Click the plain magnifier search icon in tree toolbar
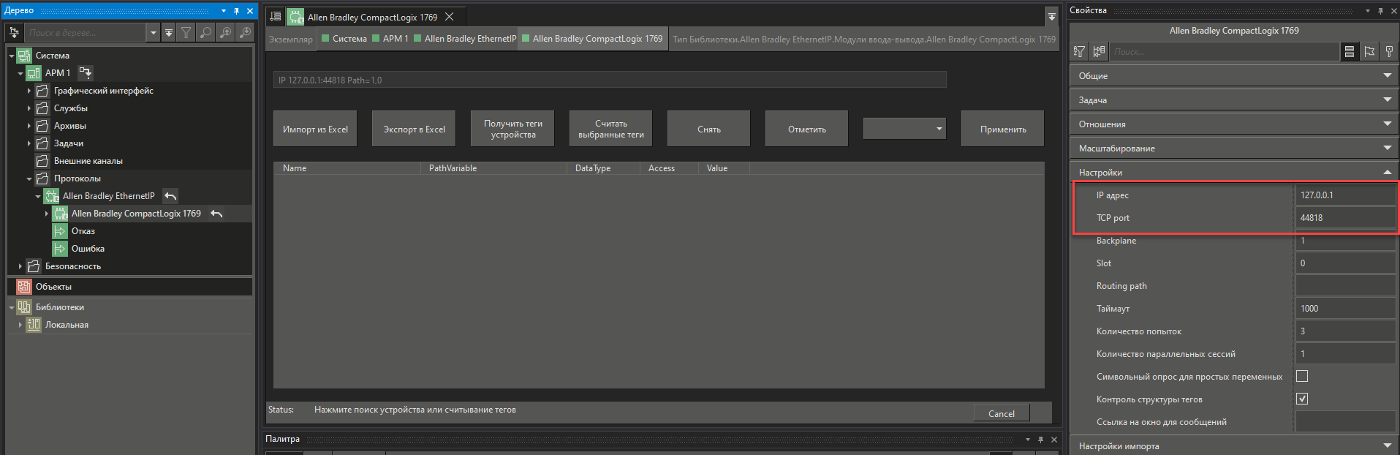Screen dimensions: 1400x455 tap(206, 33)
